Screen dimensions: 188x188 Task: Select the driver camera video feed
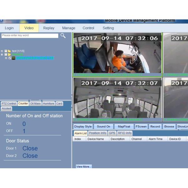(118, 55)
